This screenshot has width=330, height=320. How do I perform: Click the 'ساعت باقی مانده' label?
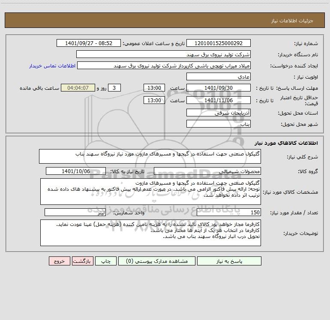pyautogui.click(x=39, y=88)
